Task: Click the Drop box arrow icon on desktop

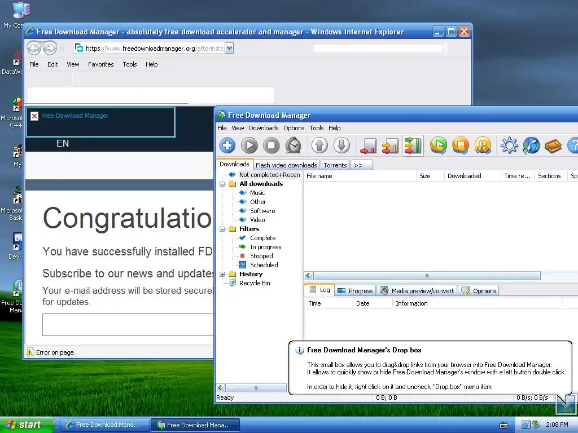Action: [x=566, y=404]
